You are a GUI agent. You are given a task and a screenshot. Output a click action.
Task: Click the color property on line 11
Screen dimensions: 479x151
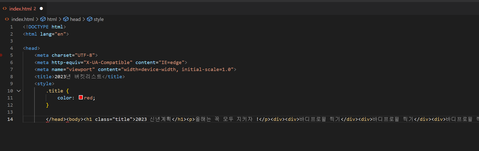[65, 98]
